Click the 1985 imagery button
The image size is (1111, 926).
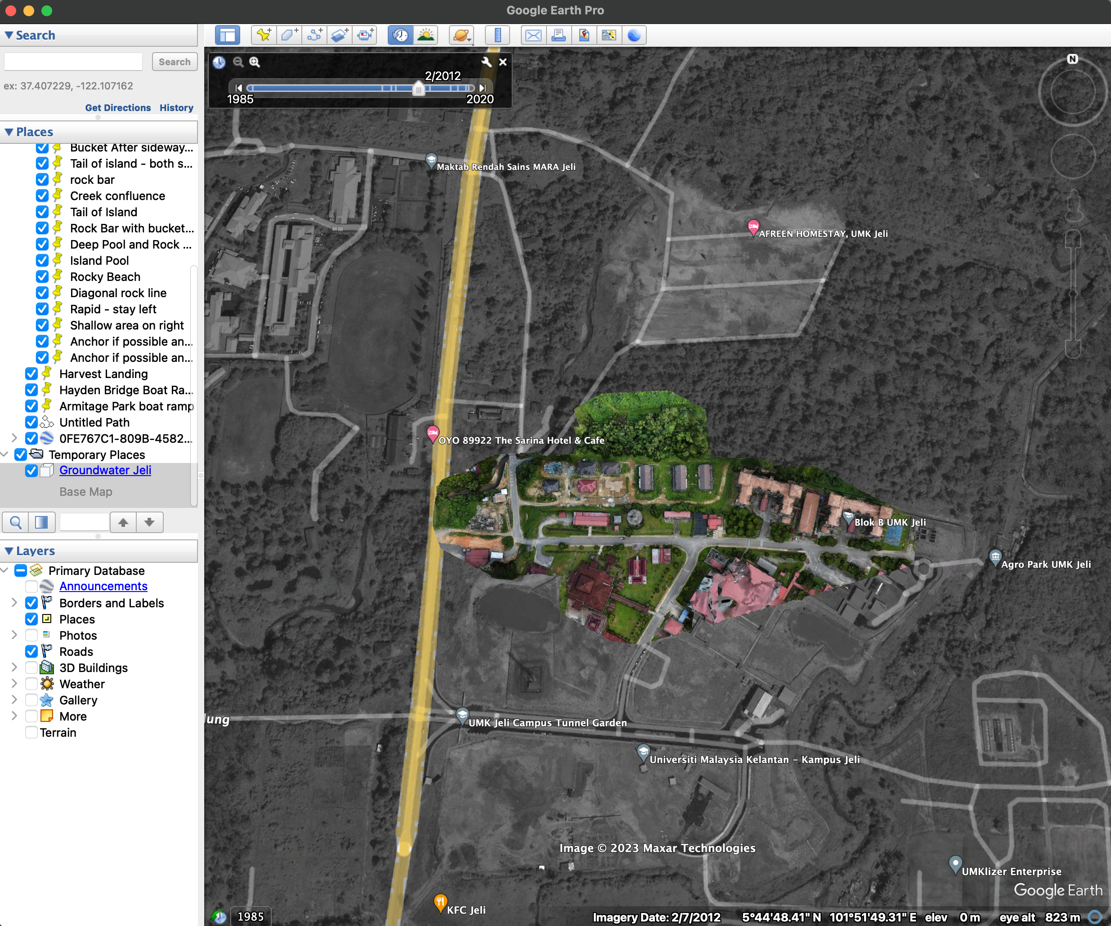[250, 917]
